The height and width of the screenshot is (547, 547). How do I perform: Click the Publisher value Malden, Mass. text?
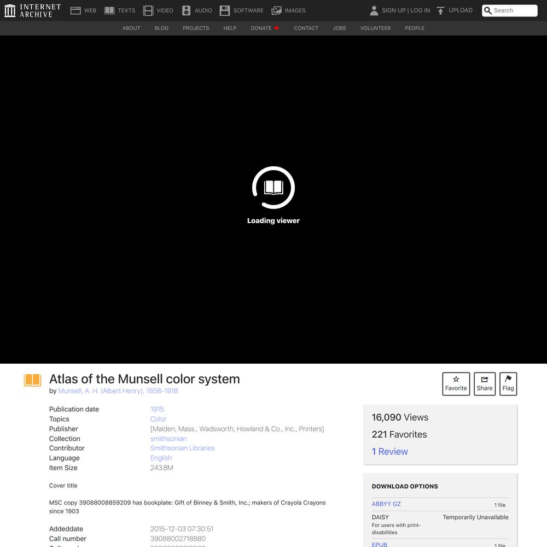pyautogui.click(x=237, y=429)
